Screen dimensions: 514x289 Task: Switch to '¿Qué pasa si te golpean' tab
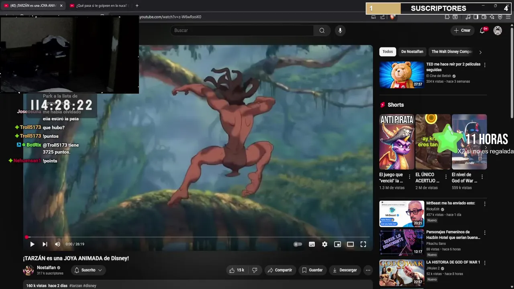[98, 6]
